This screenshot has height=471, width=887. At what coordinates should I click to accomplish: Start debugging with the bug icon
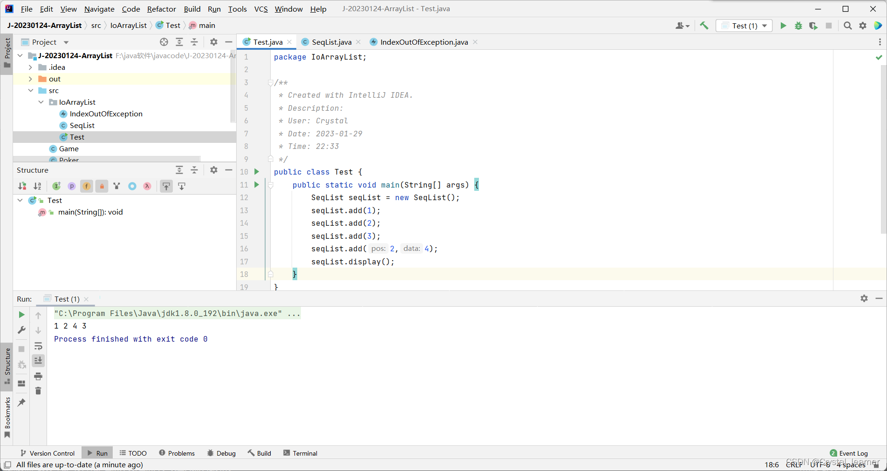798,26
